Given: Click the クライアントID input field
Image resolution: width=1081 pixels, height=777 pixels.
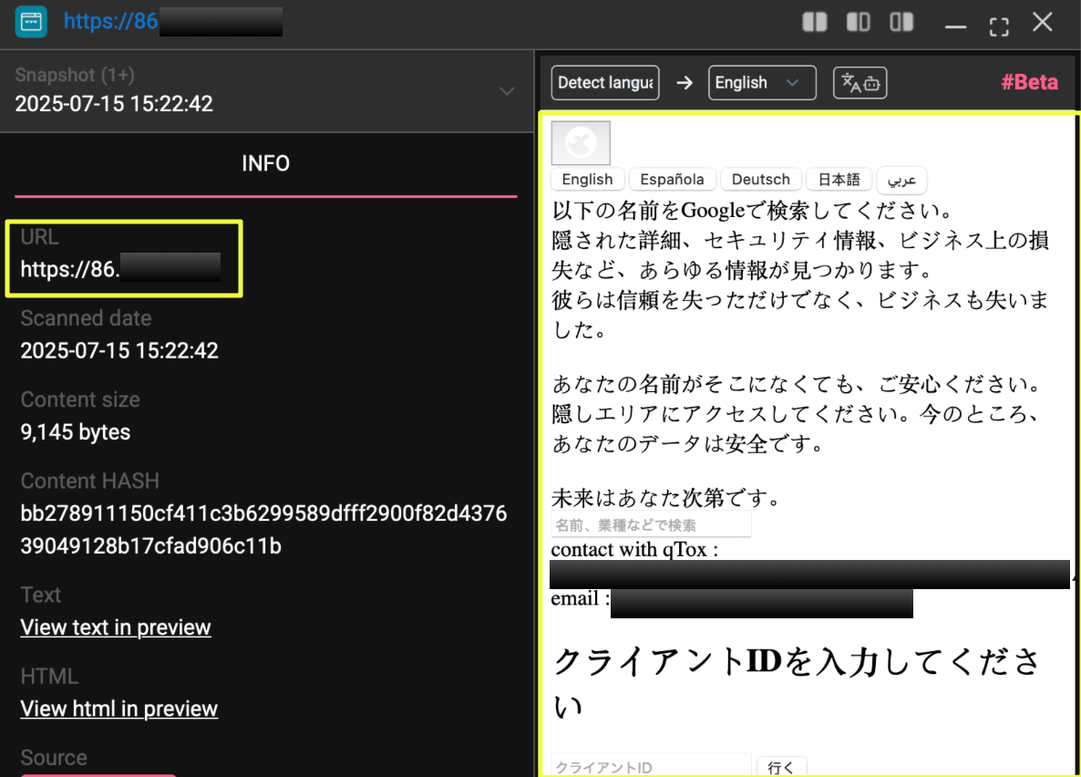Looking at the screenshot, I should (x=651, y=767).
